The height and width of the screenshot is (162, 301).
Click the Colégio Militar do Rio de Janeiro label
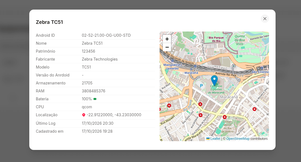pos(228,127)
